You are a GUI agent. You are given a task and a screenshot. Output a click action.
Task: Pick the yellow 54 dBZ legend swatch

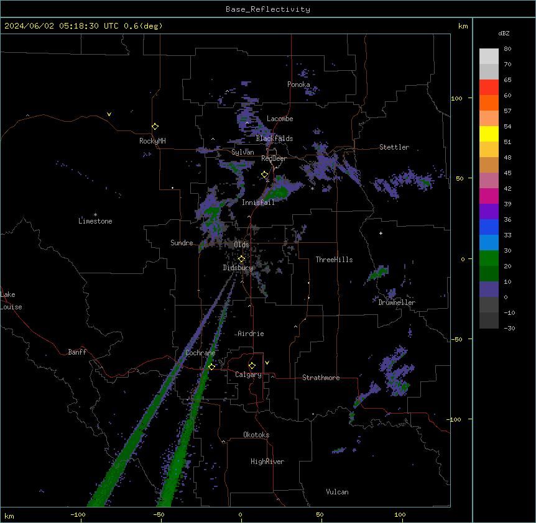[489, 134]
